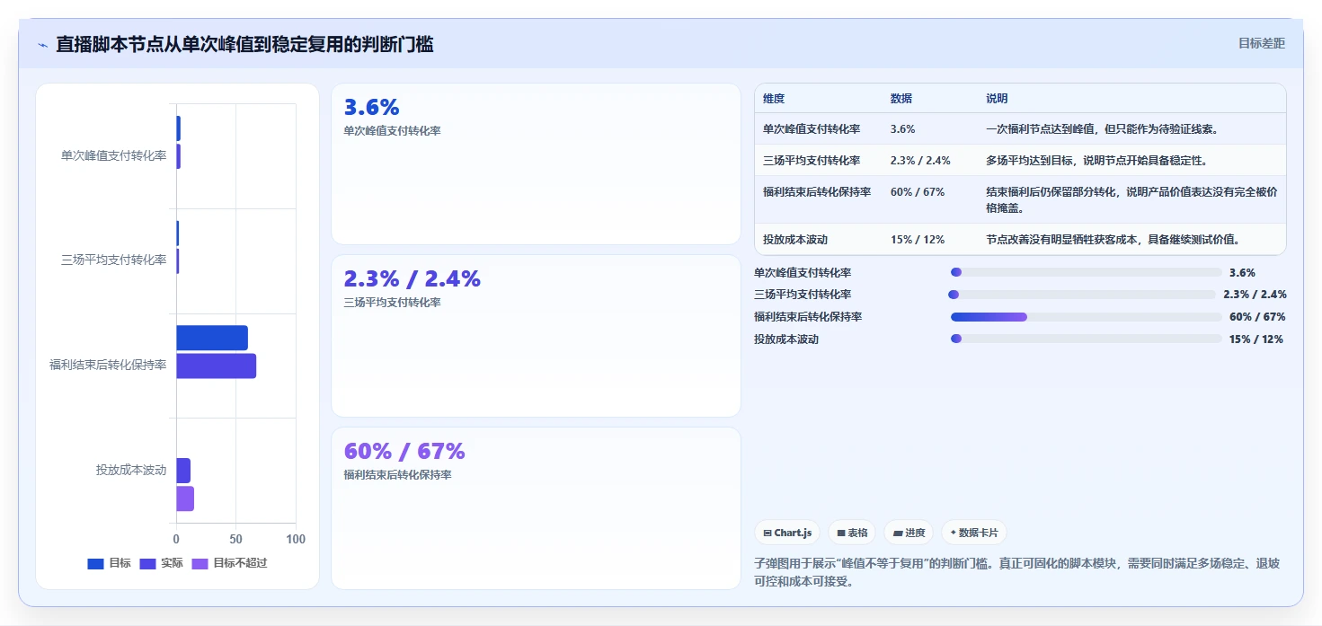The image size is (1322, 626).
Task: Click the description starting 节点改善没有明显牺牲获客成本
Action: coord(1113,240)
